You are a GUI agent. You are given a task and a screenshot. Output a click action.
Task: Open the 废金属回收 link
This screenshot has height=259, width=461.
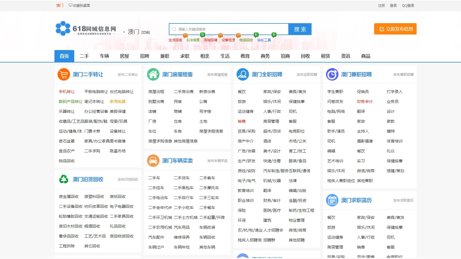(x=69, y=197)
